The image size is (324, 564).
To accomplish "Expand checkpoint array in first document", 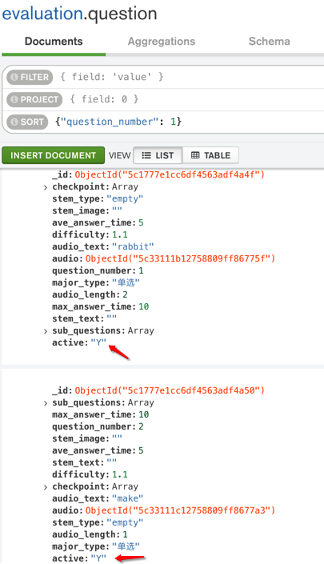I will pos(46,187).
